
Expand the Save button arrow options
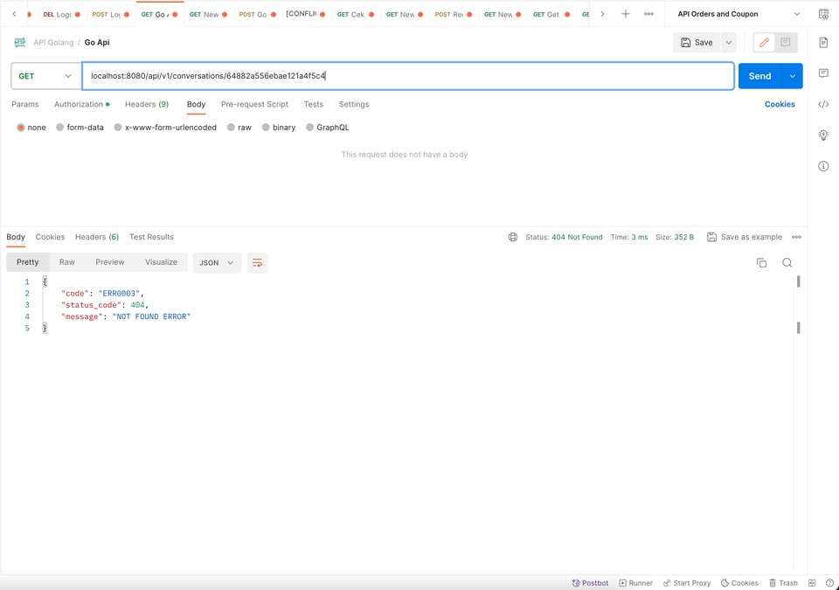(728, 42)
